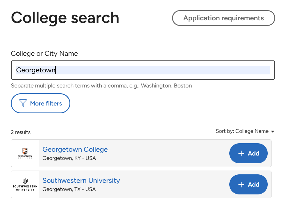Open the More filters panel
Image resolution: width=286 pixels, height=211 pixels.
(40, 103)
